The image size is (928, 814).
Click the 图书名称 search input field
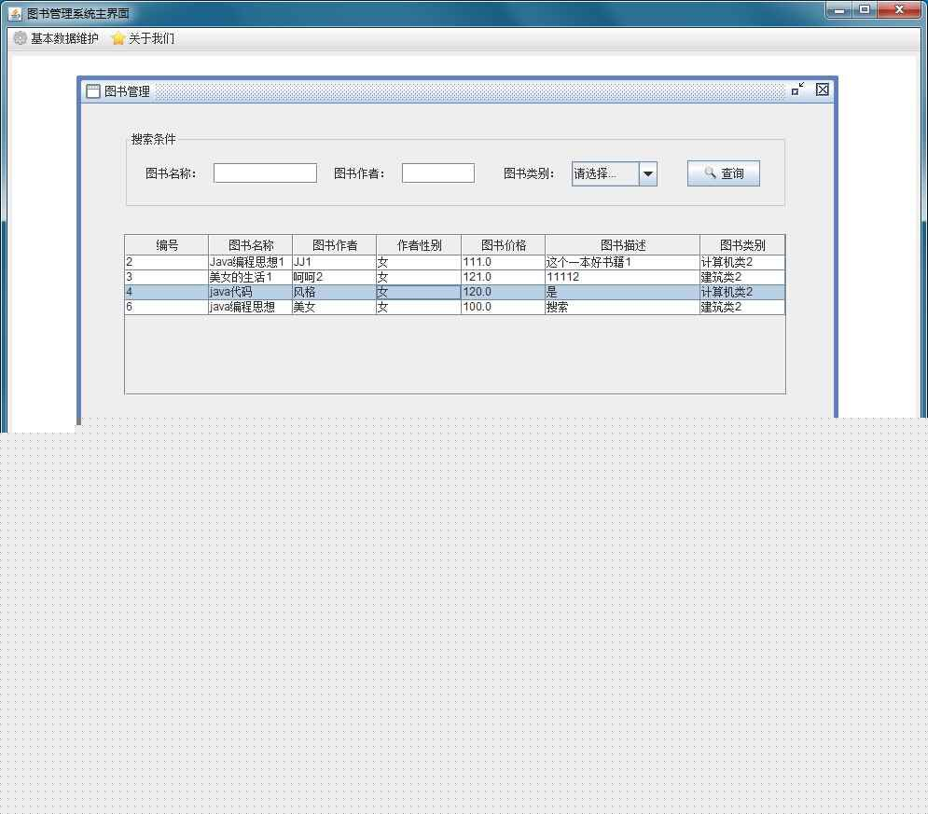(265, 173)
